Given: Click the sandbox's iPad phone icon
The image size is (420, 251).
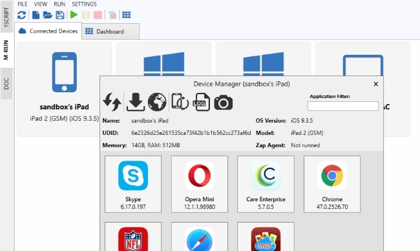Looking at the screenshot, I should [x=64, y=72].
